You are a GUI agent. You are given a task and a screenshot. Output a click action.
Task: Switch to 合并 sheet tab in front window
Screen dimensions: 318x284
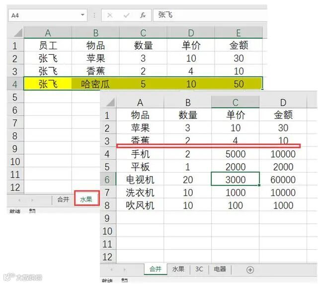(156, 270)
